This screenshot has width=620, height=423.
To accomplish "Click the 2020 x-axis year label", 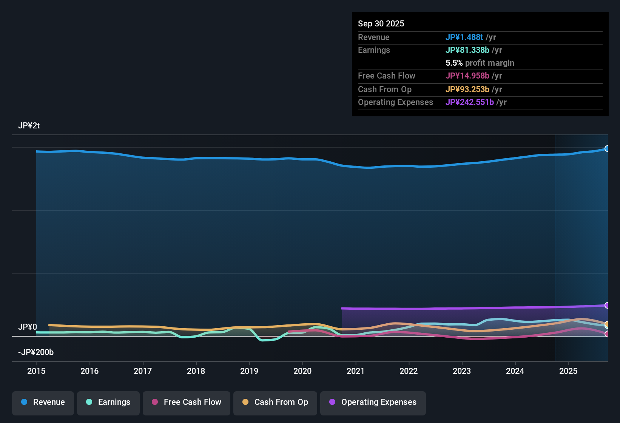I will point(302,371).
